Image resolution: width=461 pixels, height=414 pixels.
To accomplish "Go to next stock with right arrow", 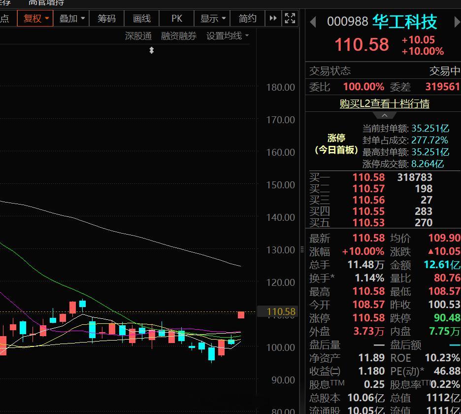I will [457, 22].
